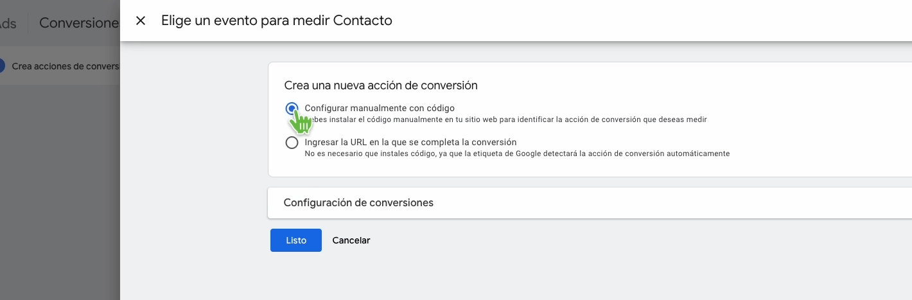Viewport: 912px width, 300px height.
Task: Click the Cancelar button
Action: [351, 240]
